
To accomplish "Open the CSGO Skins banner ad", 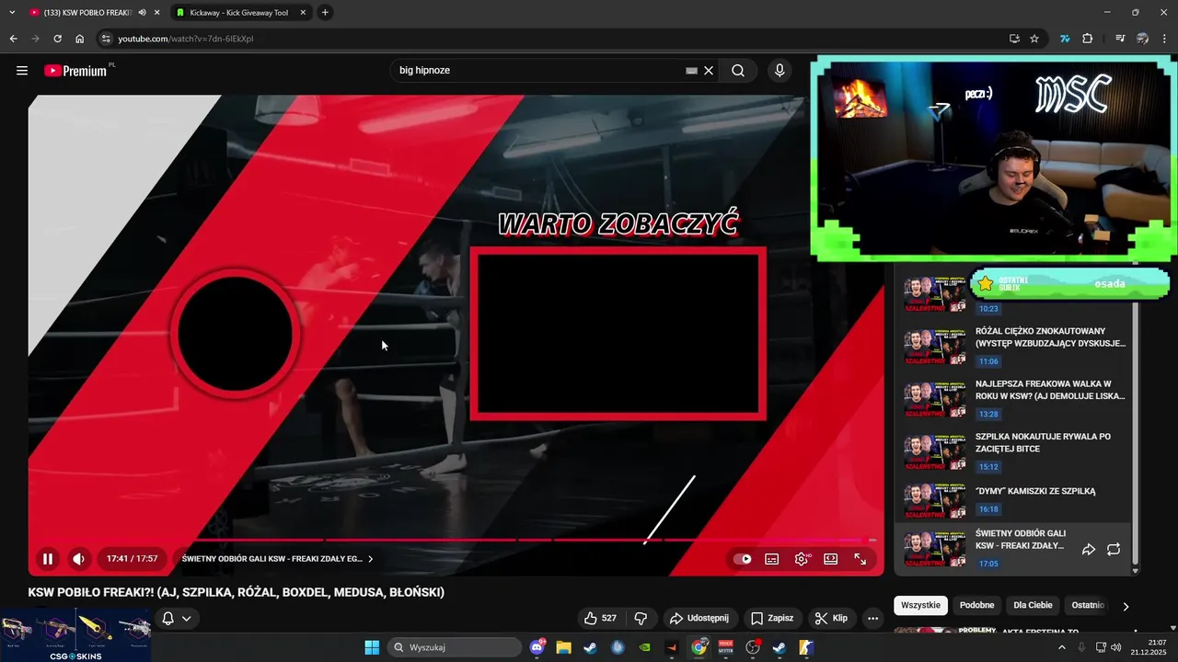I will tap(76, 634).
